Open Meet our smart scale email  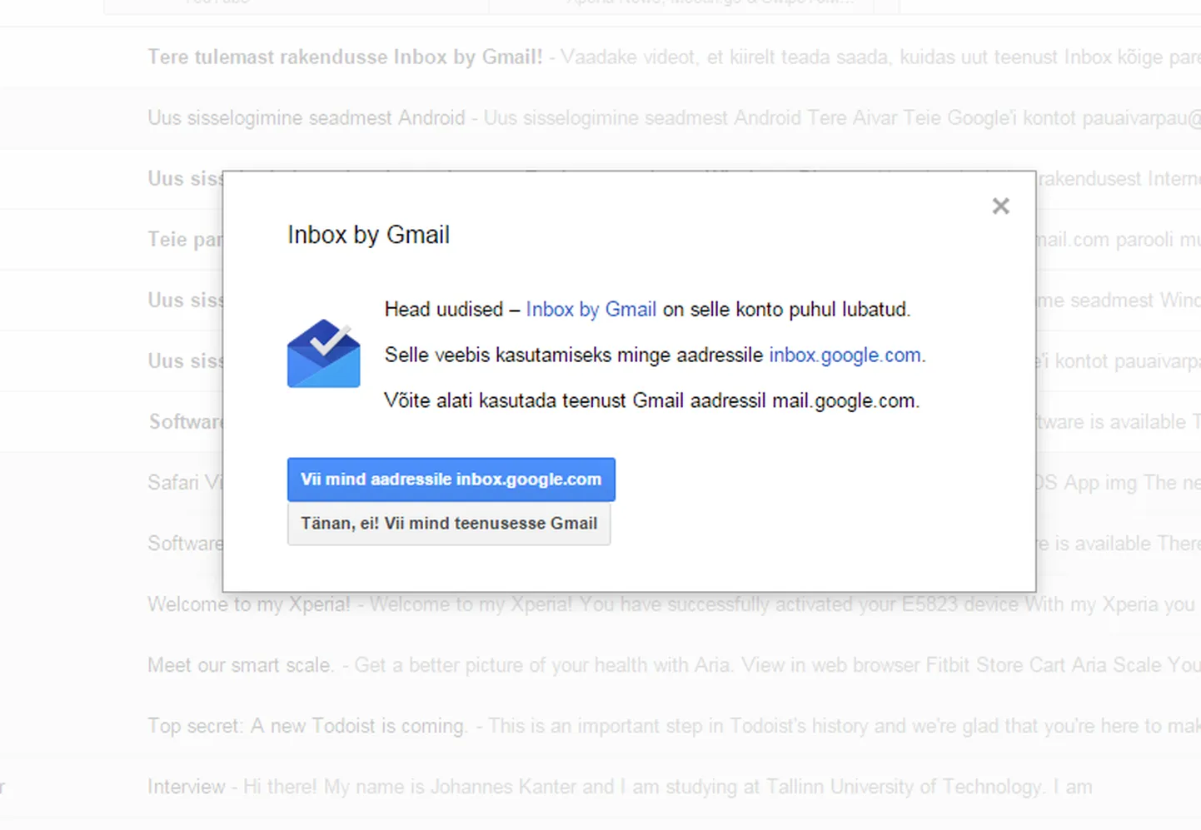tap(600, 665)
